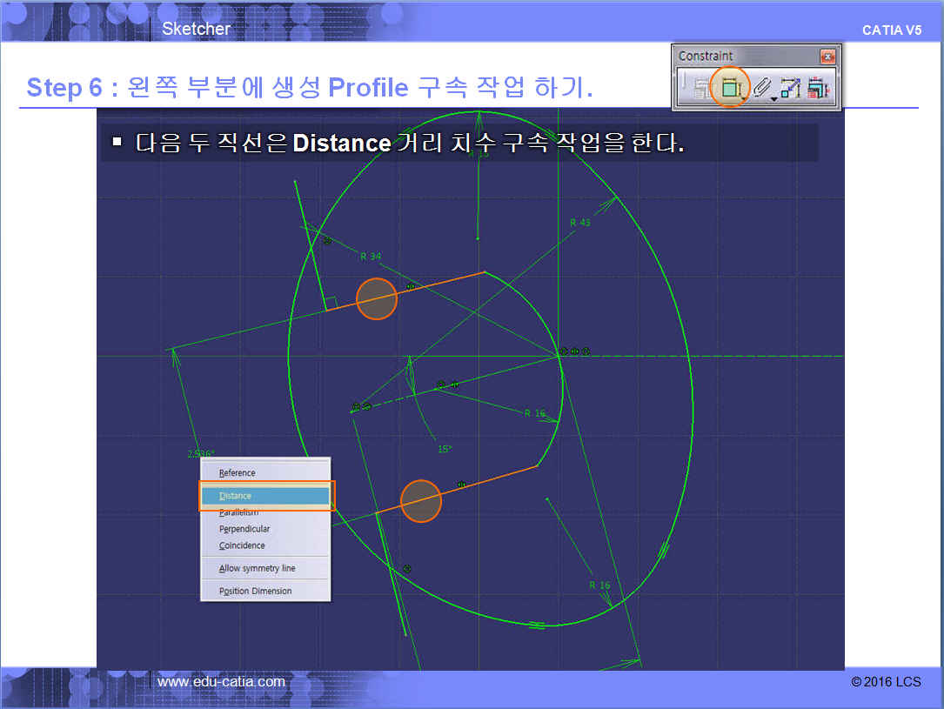The image size is (944, 709).
Task: Open dropdown arrow below paperclip icon
Action: pyautogui.click(x=773, y=100)
